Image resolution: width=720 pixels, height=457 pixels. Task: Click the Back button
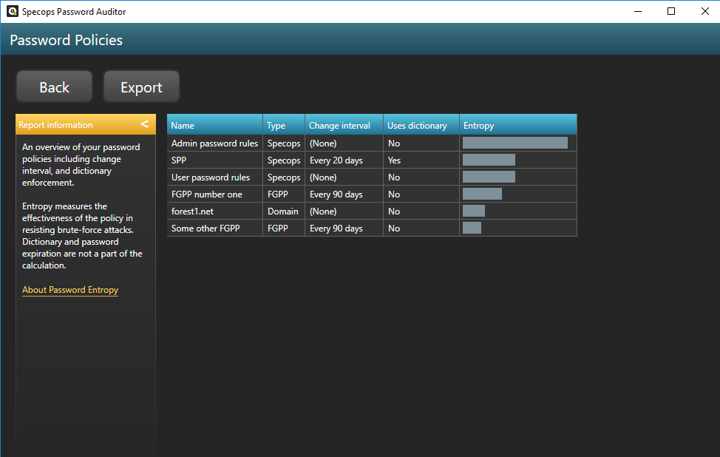(54, 87)
